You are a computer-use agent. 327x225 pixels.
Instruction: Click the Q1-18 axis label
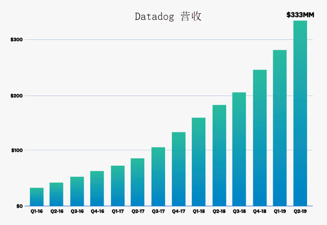point(199,211)
